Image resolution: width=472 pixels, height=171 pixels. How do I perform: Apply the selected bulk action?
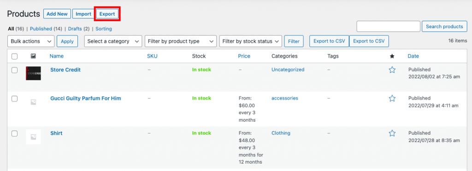[x=67, y=41]
